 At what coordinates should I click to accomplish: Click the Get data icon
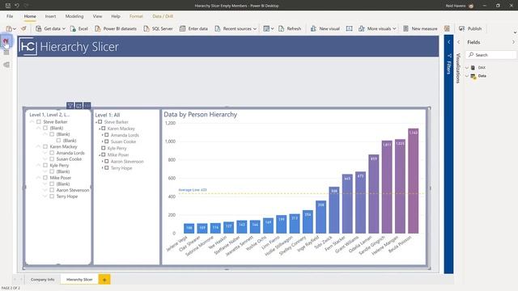coord(39,29)
